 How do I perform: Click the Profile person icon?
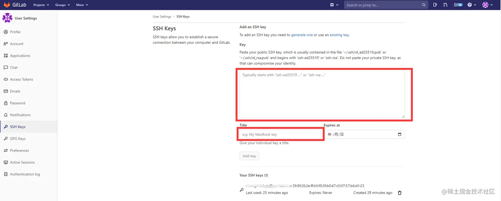pos(6,32)
